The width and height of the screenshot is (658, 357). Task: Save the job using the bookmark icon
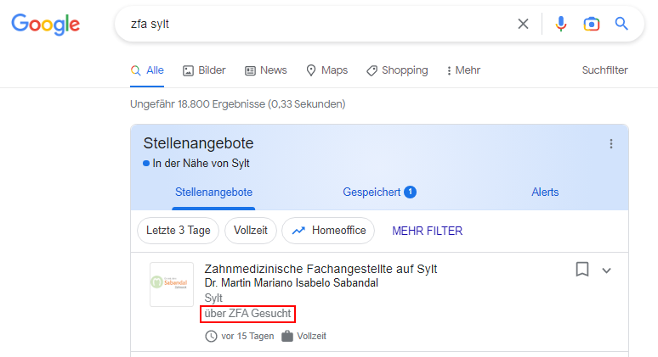(x=582, y=269)
